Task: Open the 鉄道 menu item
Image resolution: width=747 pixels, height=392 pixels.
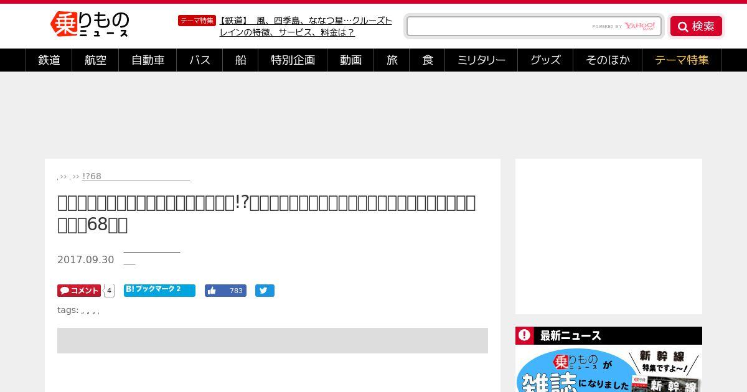Action: pyautogui.click(x=49, y=60)
